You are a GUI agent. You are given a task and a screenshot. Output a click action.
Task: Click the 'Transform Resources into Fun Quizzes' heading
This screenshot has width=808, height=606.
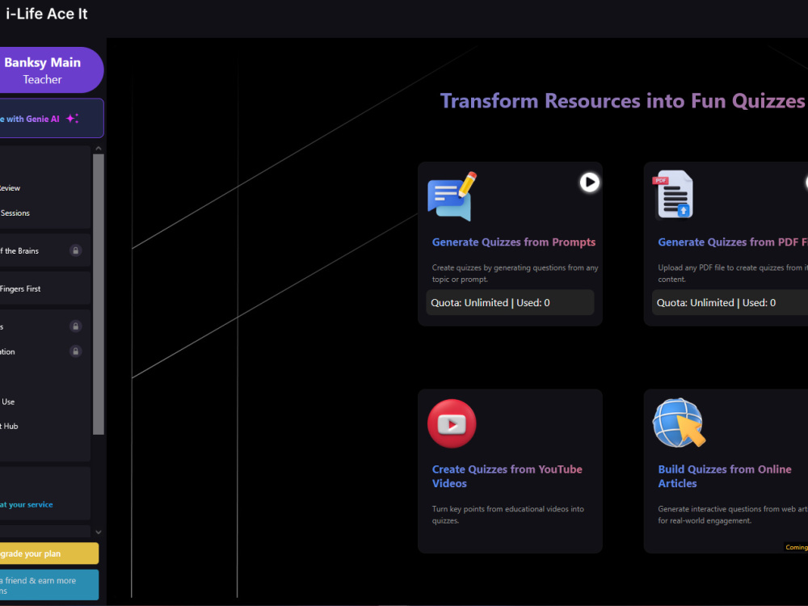pyautogui.click(x=622, y=101)
